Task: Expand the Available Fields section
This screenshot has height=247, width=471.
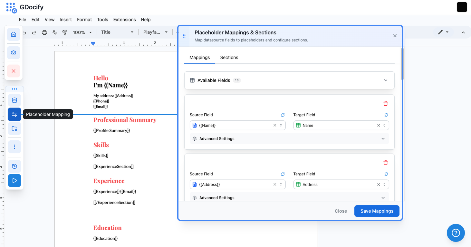Action: point(386,80)
